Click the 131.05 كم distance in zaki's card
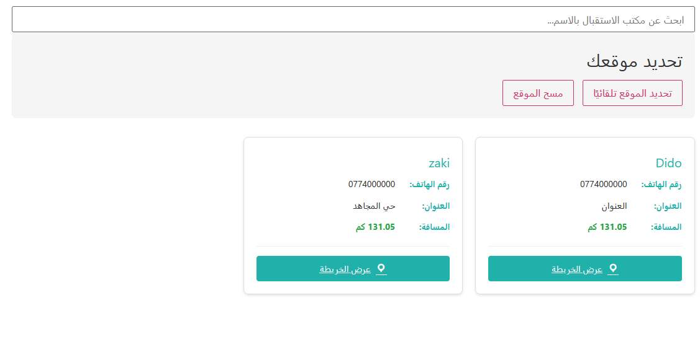 pos(375,227)
